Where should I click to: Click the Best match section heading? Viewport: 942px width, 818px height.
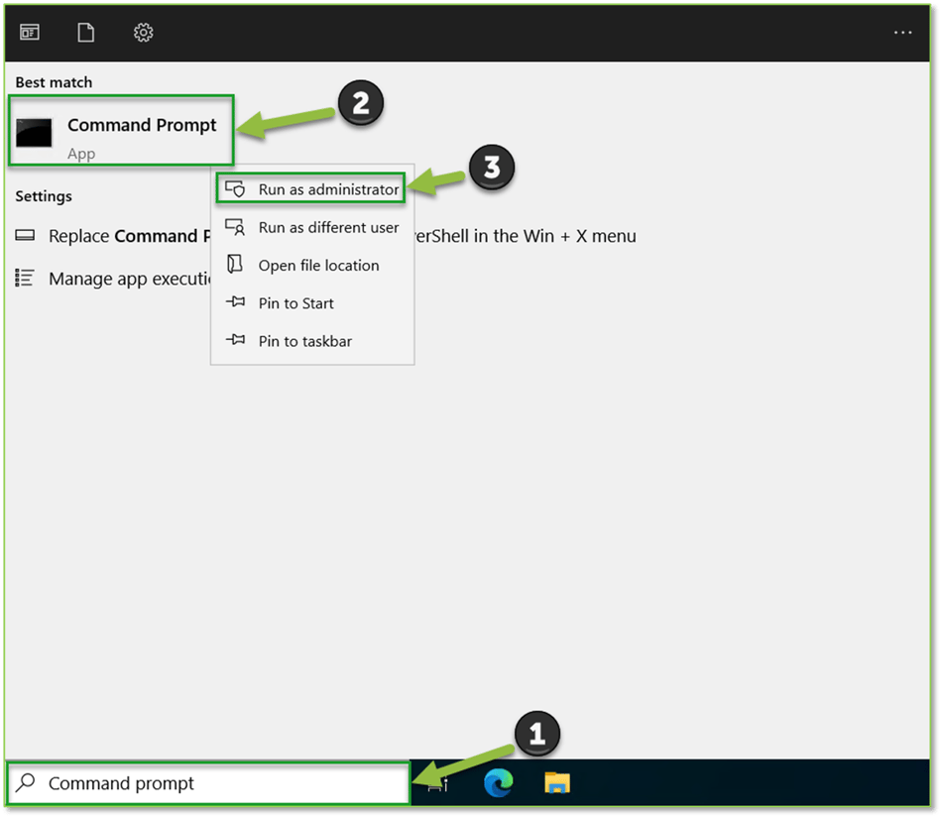tap(54, 82)
